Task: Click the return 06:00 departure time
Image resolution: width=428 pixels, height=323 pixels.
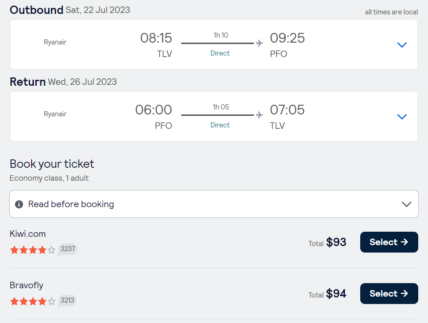Action: (x=154, y=110)
